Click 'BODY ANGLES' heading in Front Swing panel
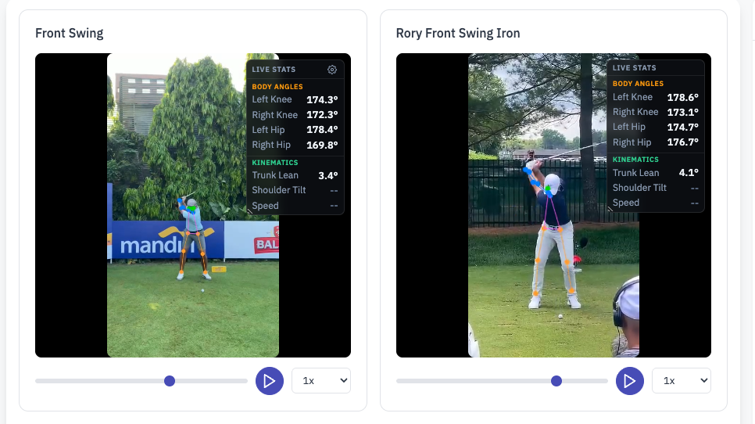755x424 pixels. click(x=277, y=87)
